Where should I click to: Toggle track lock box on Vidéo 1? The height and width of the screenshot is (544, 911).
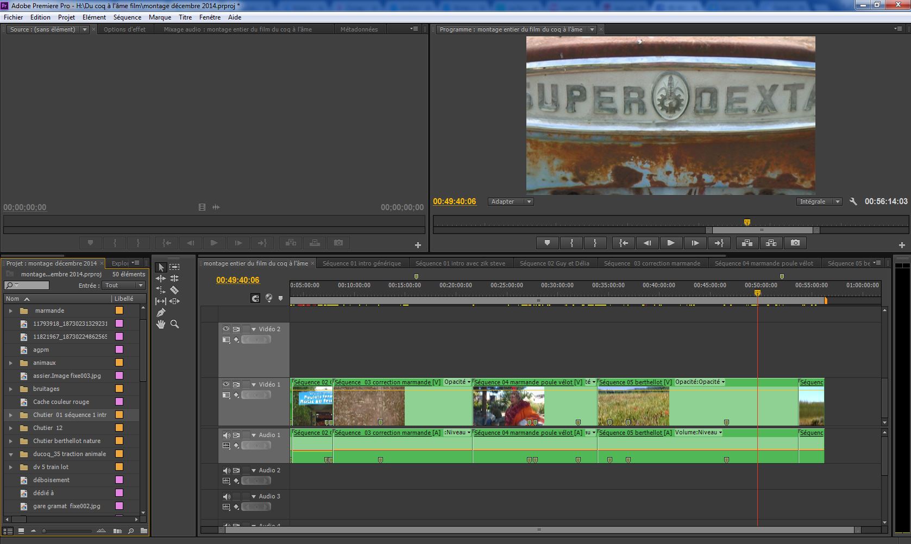(246, 384)
